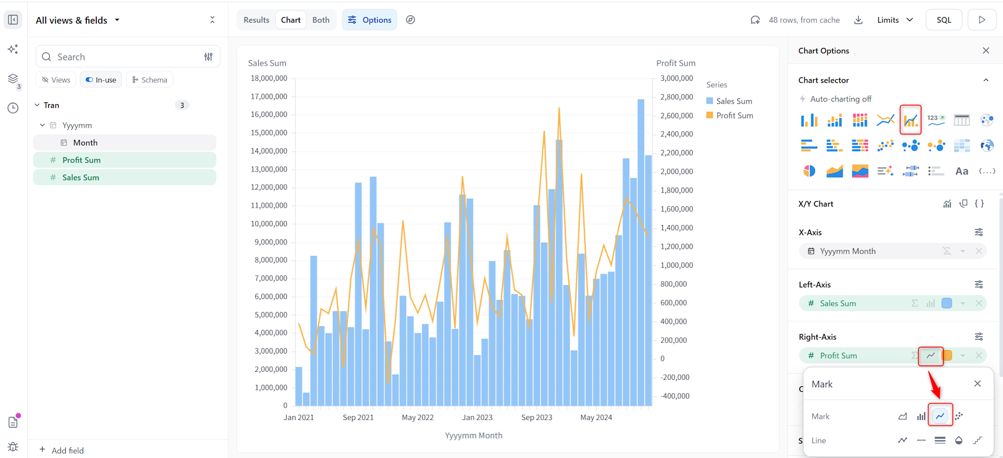
Task: Click the SQL button
Action: (943, 20)
